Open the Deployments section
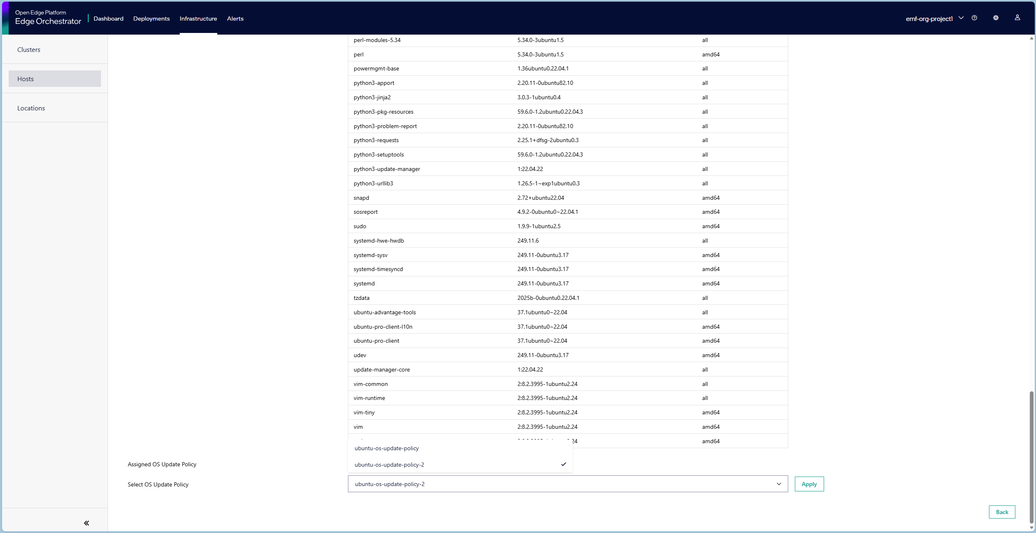The height and width of the screenshot is (533, 1036). pyautogui.click(x=151, y=19)
